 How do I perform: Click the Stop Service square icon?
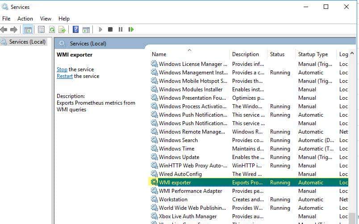tap(110, 30)
